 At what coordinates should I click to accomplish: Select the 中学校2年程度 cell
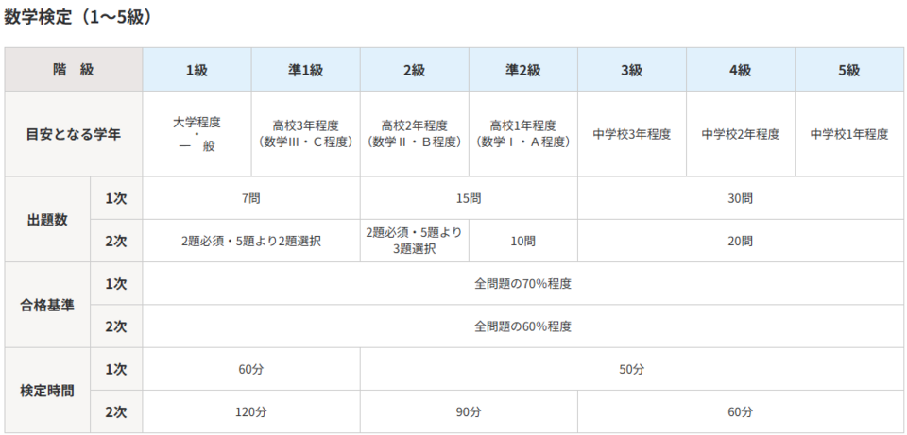click(x=741, y=134)
